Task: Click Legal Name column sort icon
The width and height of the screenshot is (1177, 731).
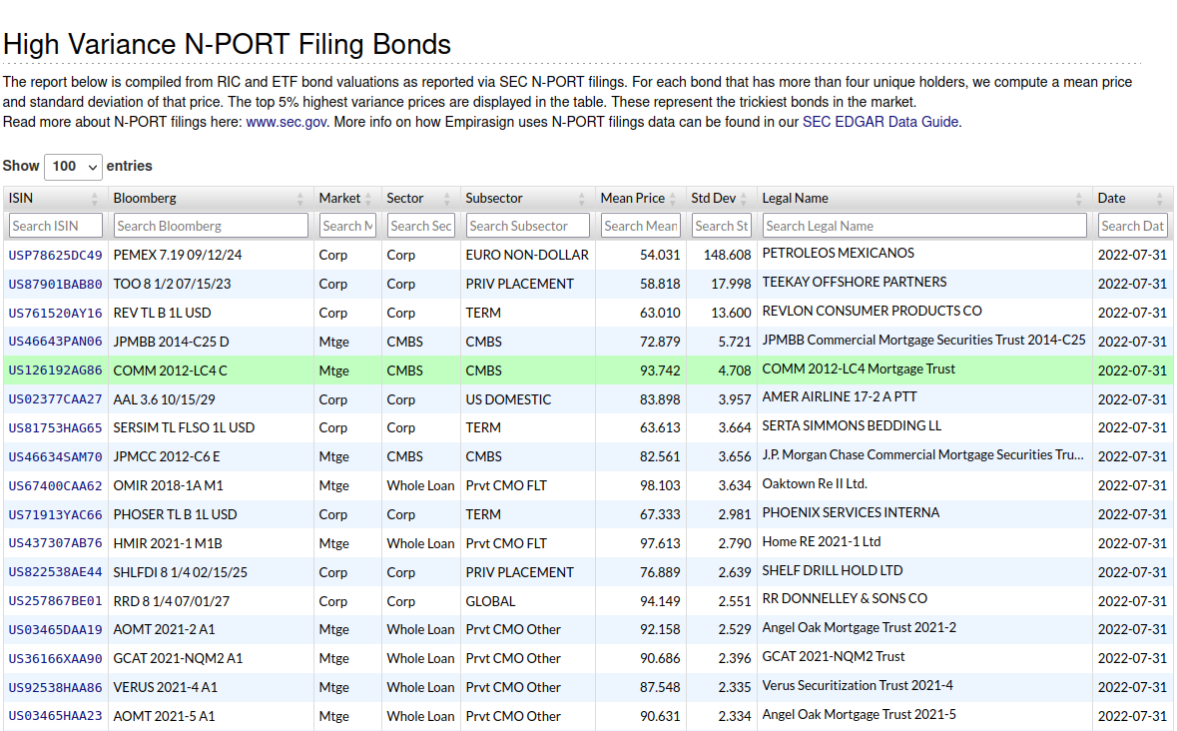Action: (x=1079, y=199)
